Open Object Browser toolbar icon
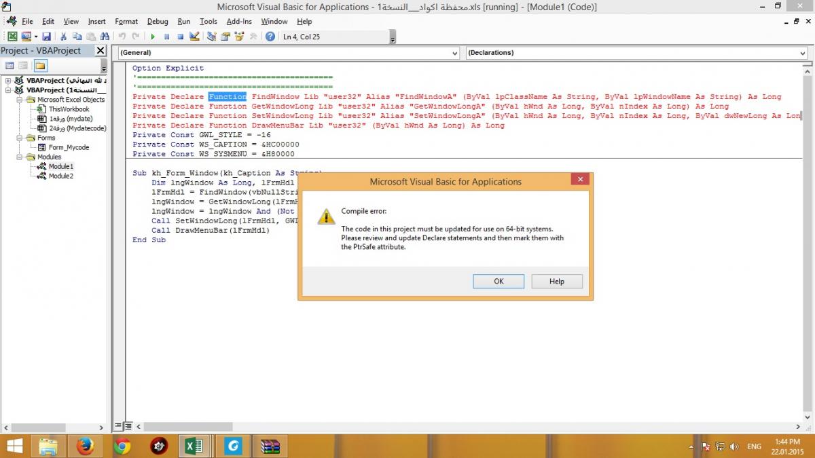The image size is (815, 458). coord(239,37)
